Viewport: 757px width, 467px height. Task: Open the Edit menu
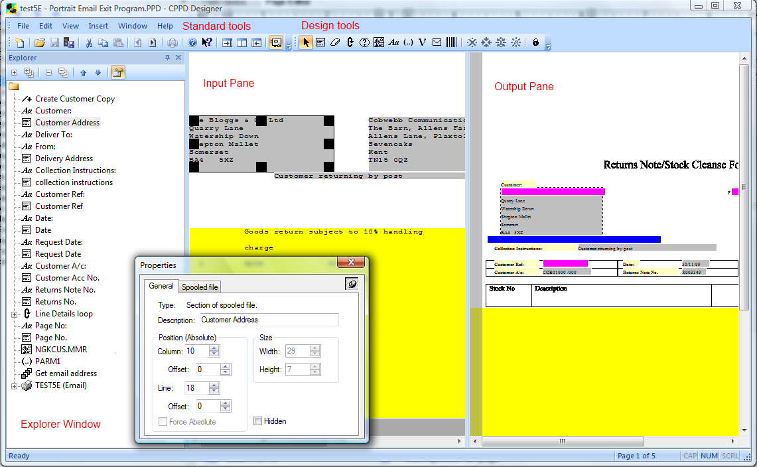click(x=46, y=26)
